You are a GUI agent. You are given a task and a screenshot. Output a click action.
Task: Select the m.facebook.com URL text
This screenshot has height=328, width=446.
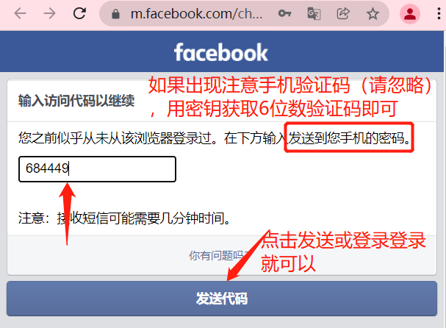(196, 14)
